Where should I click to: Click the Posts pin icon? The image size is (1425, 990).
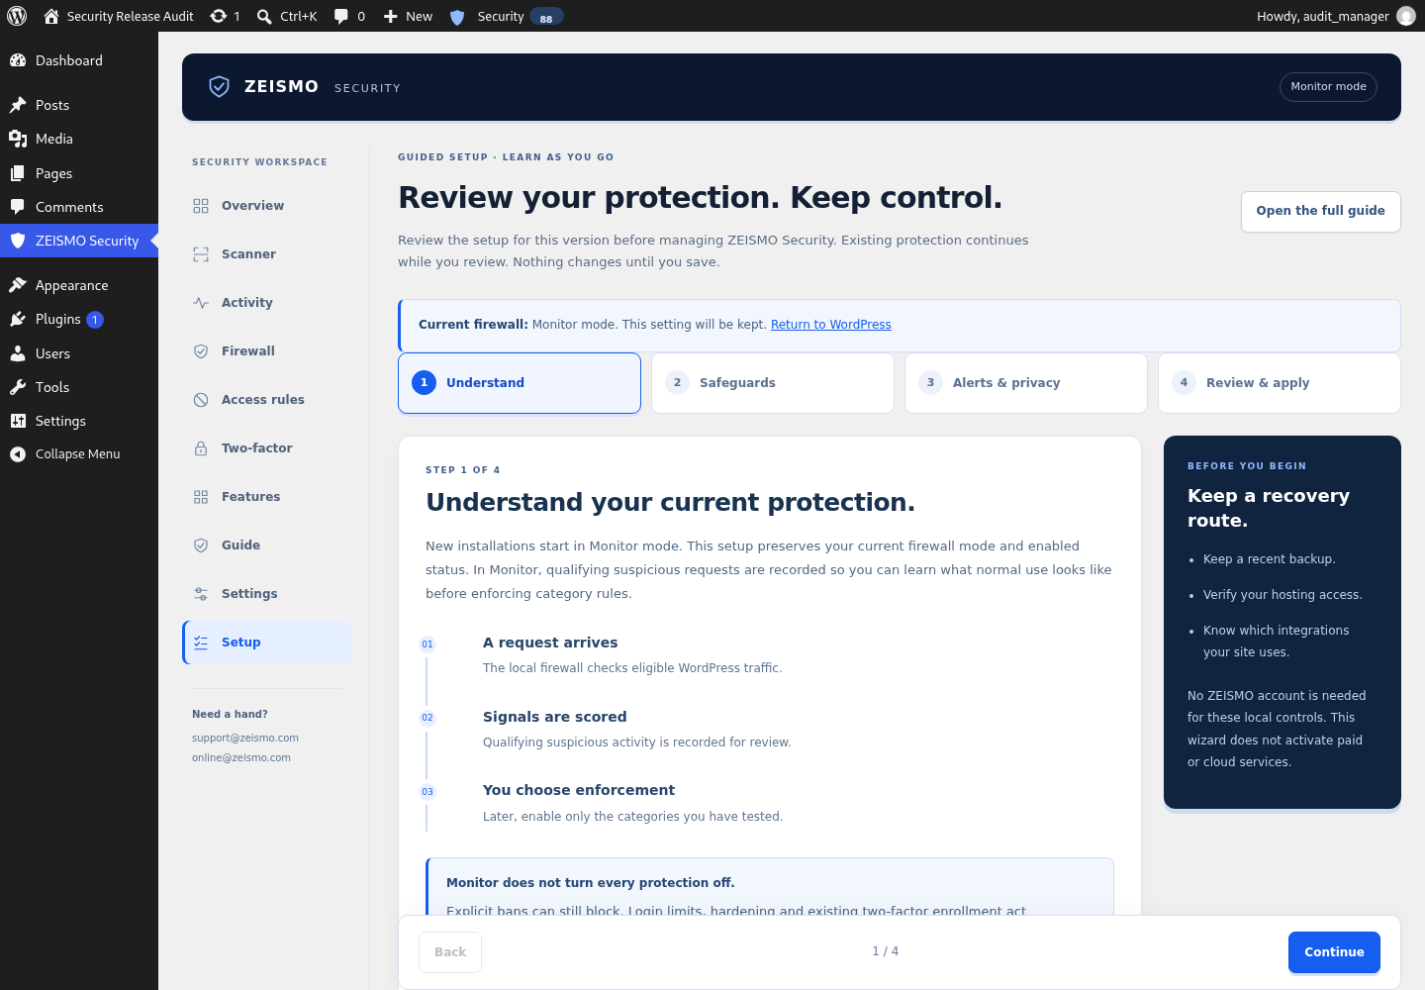point(18,105)
